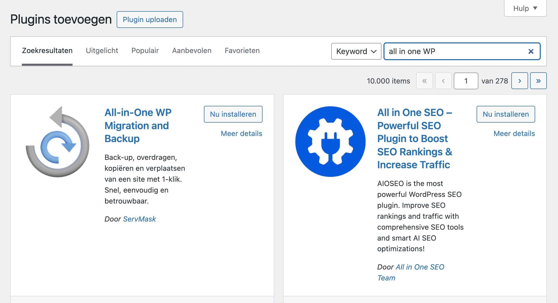Open the Favorieten tab

pos(242,50)
